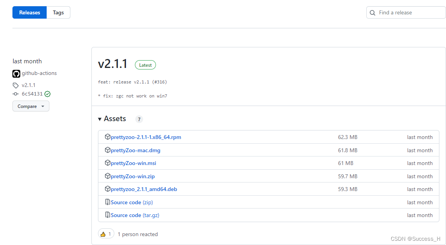This screenshot has width=446, height=245.
Task: Open the "1 person reacted" link
Action: [137, 234]
